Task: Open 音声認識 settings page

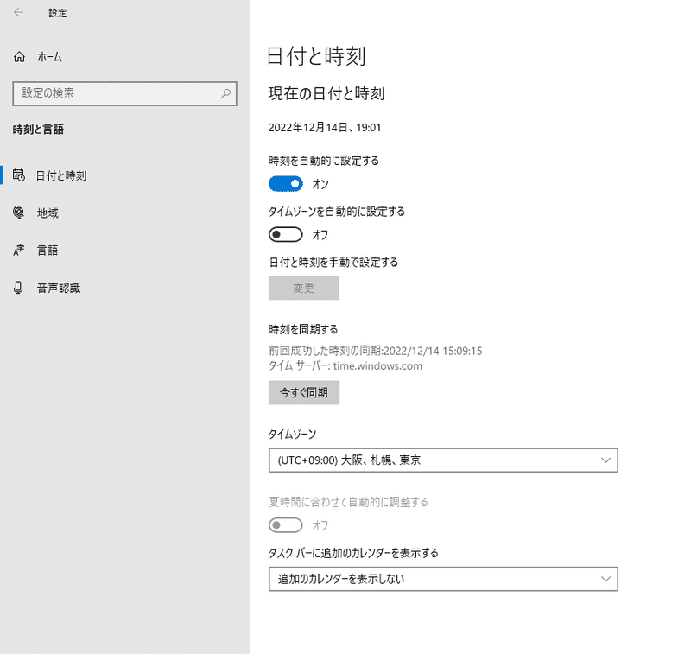Action: (x=59, y=288)
